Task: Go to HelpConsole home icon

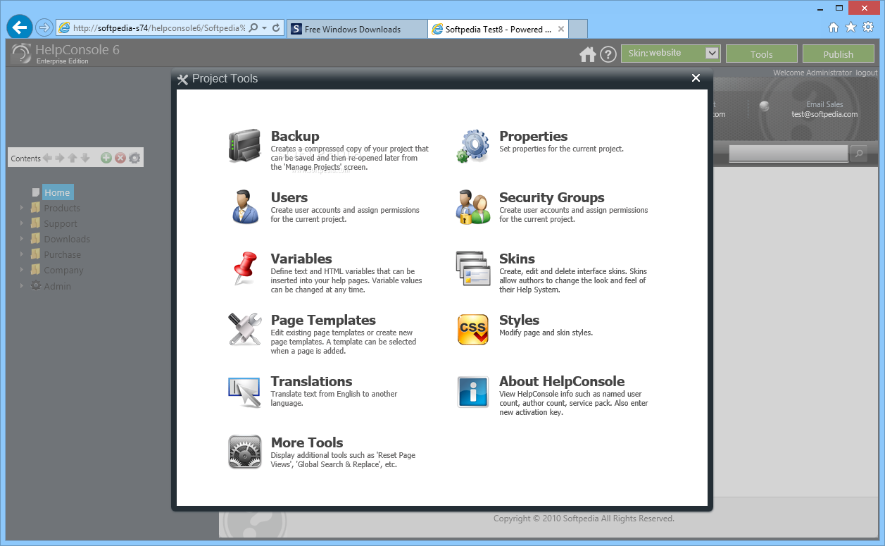Action: (x=587, y=54)
